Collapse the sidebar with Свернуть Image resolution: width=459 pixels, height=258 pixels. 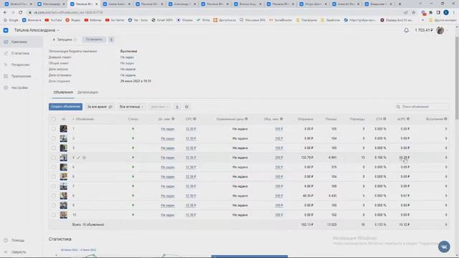[x=19, y=252]
